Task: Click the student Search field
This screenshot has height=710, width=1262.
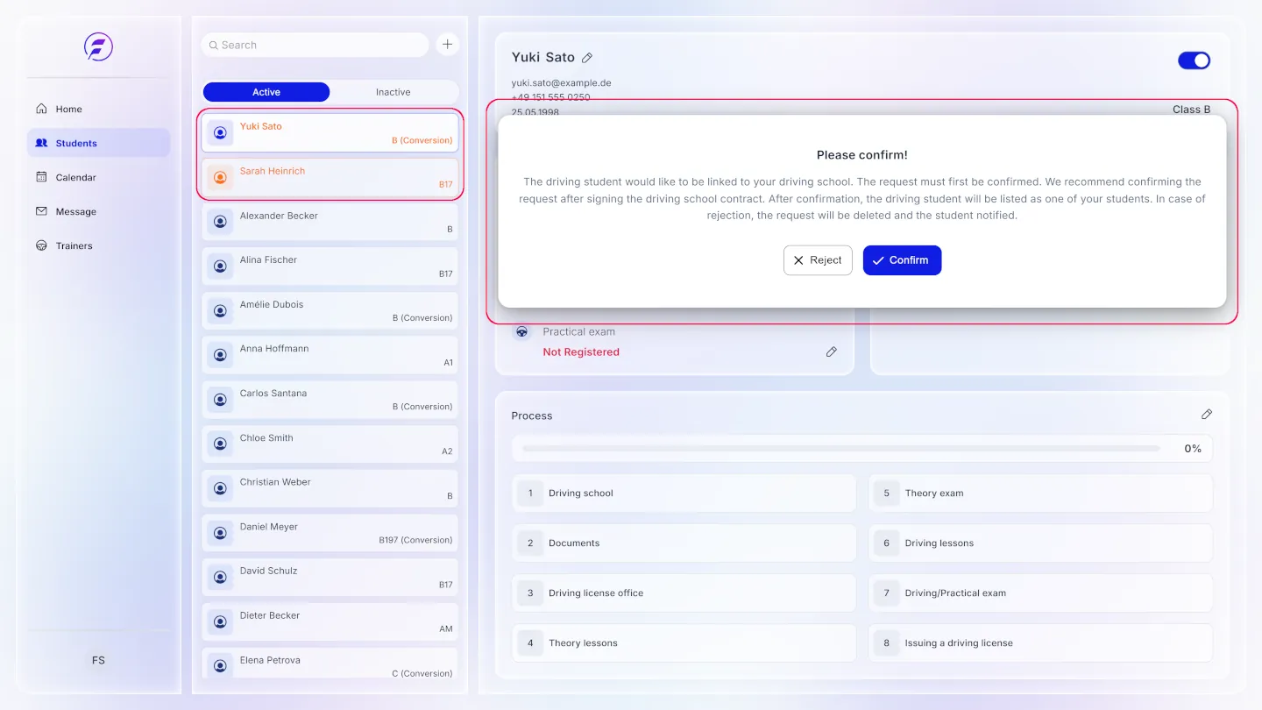Action: pos(315,45)
